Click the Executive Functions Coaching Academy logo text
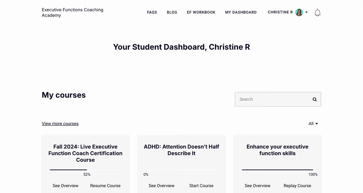 [x=72, y=13]
